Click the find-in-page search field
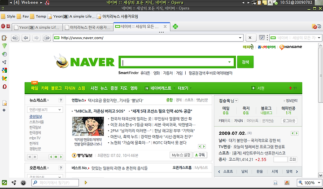The image size is (323, 189). tap(55, 183)
